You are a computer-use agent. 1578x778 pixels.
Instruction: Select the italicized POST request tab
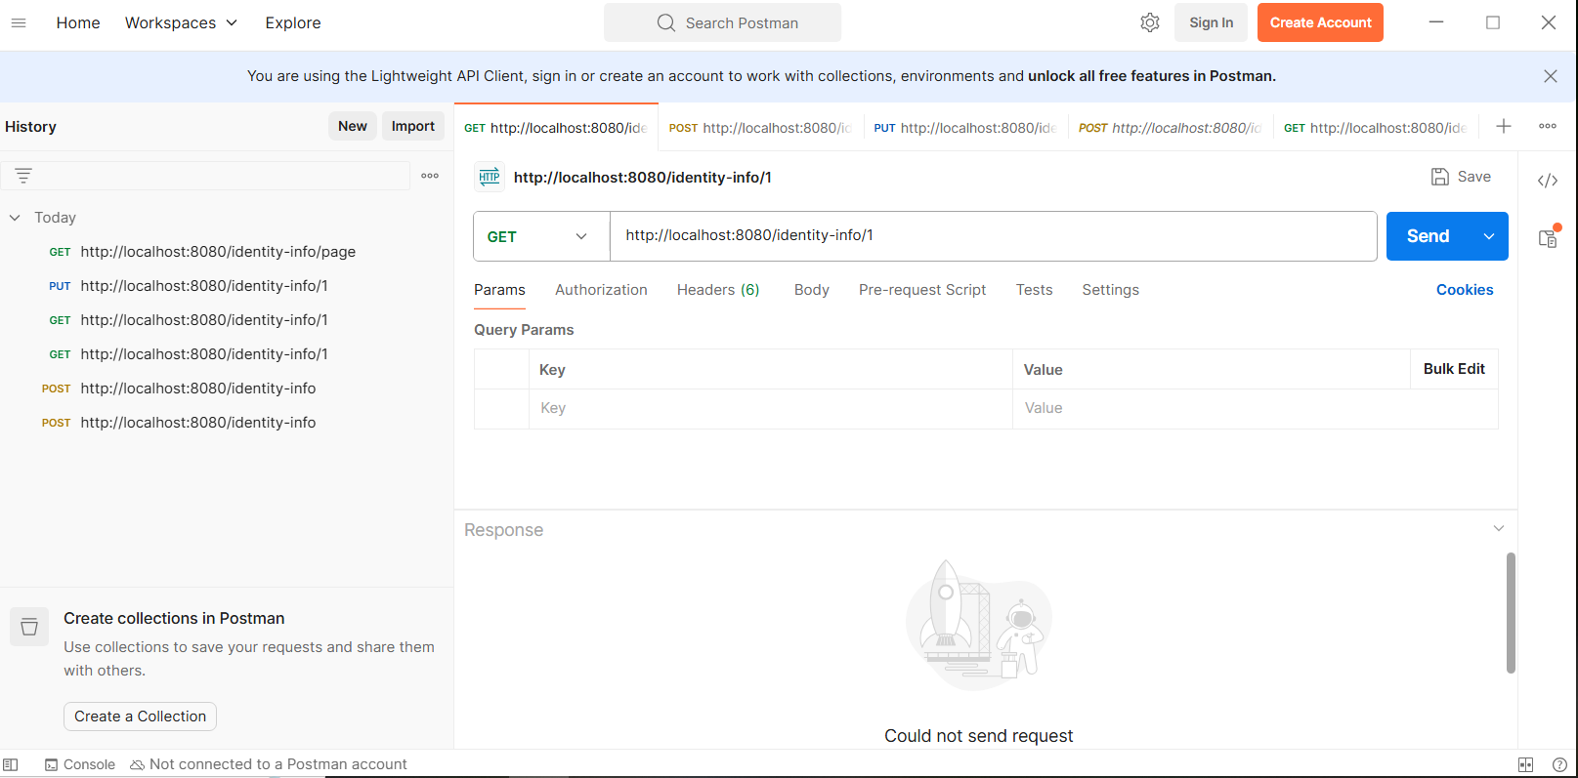click(x=1171, y=128)
